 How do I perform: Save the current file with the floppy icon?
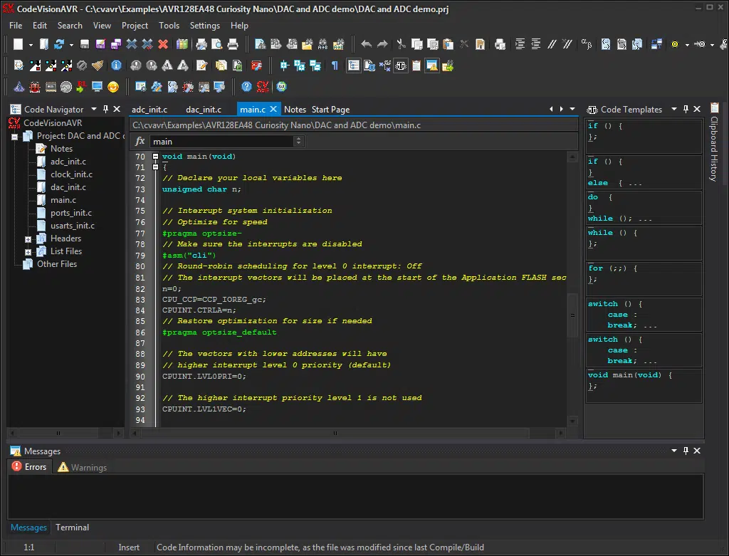coord(85,44)
